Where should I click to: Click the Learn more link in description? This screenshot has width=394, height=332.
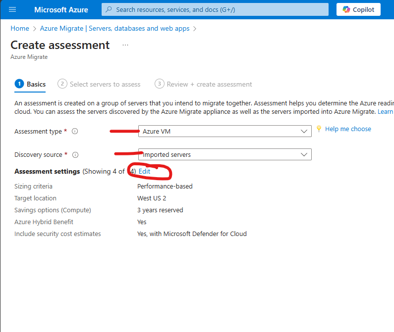click(x=385, y=112)
